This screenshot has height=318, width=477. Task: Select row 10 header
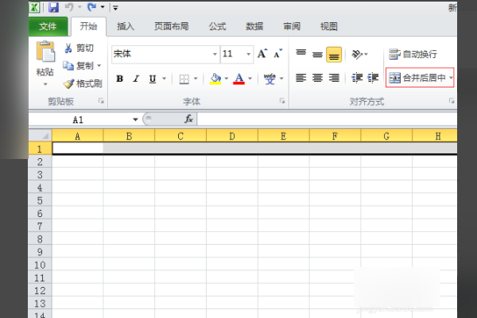click(40, 265)
